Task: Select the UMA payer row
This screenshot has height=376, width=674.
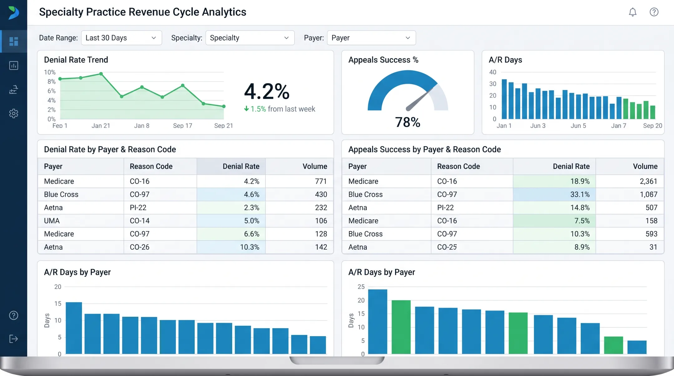Action: (x=185, y=221)
